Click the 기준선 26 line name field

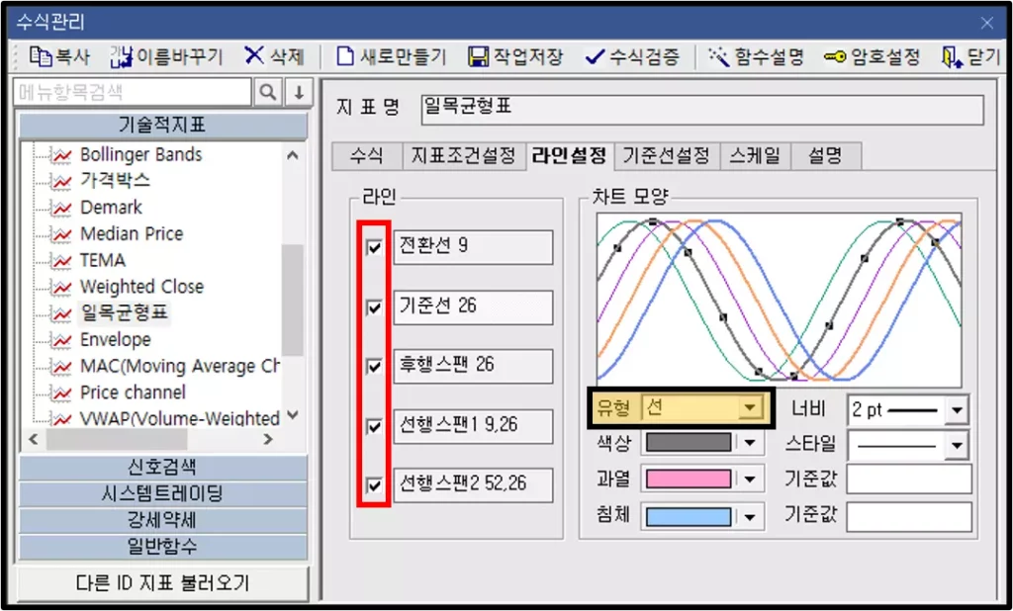coord(473,307)
